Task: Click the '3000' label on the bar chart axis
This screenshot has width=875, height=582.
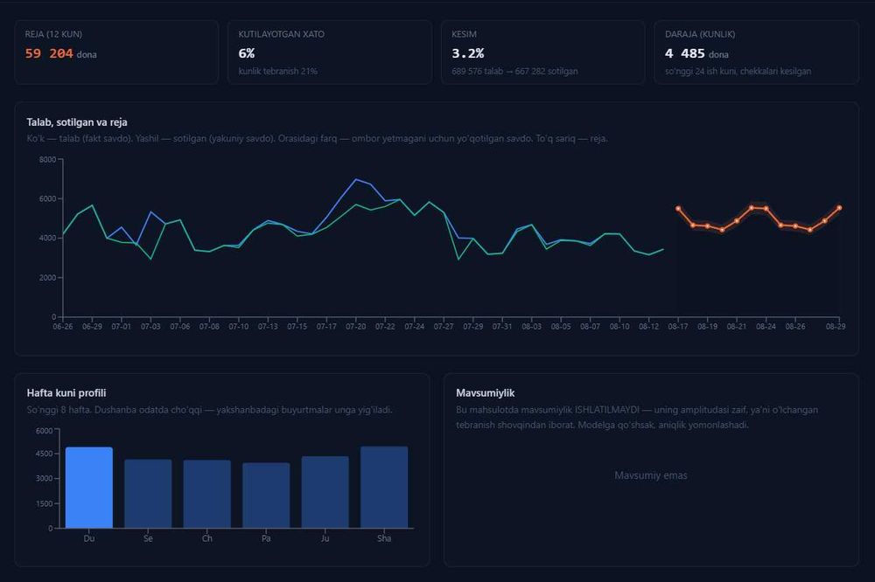Action: [x=44, y=479]
